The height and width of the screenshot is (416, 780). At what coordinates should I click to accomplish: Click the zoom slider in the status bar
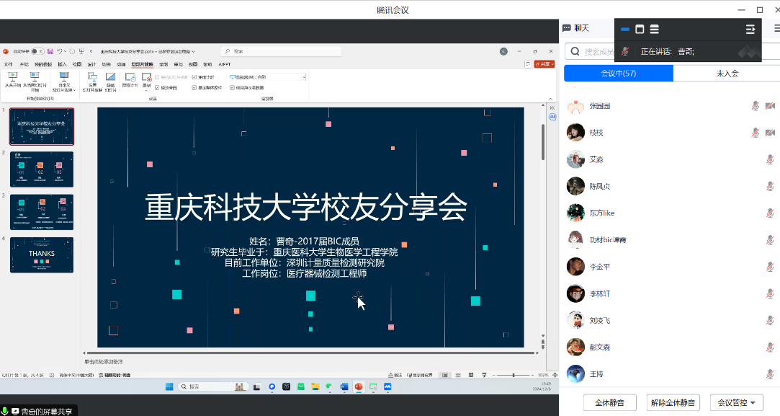[x=514, y=375]
